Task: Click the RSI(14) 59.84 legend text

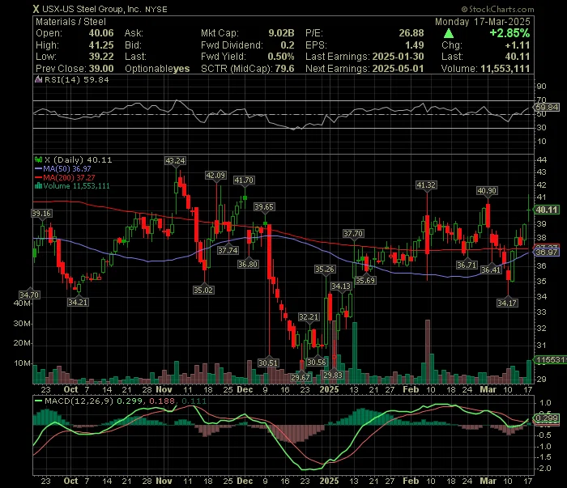Action: (x=76, y=79)
